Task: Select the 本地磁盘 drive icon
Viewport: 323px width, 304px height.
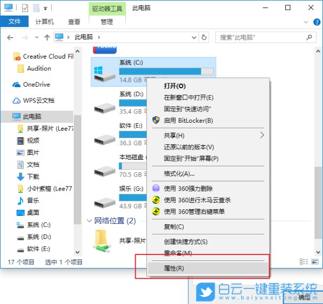Action: pos(104,171)
